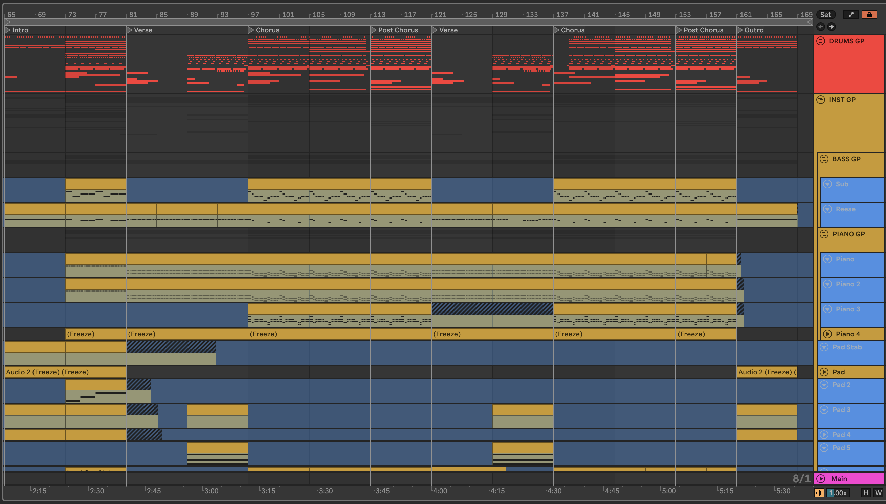The height and width of the screenshot is (504, 886).
Task: Fold the INST GP group track
Action: click(820, 100)
